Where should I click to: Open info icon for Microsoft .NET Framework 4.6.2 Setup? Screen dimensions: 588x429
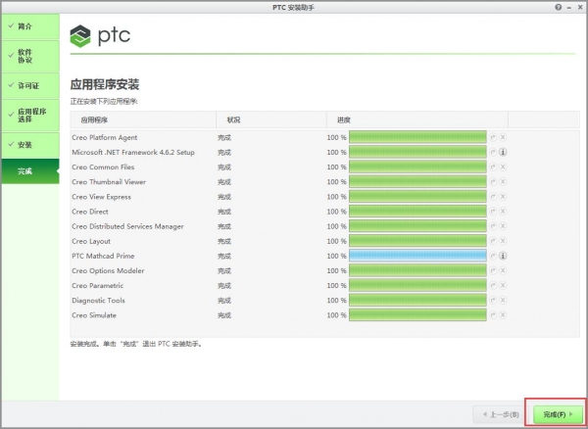[x=503, y=152]
